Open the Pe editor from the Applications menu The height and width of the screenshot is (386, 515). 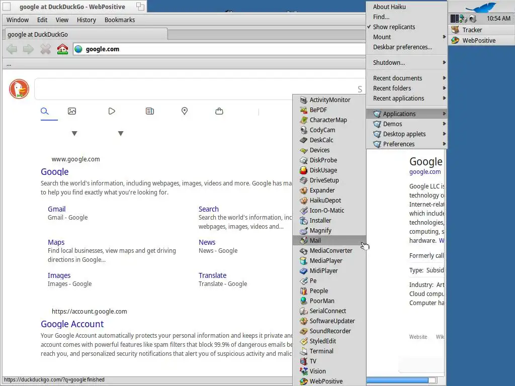329,280
